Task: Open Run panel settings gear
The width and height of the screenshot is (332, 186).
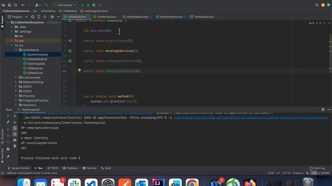Action: [323, 110]
